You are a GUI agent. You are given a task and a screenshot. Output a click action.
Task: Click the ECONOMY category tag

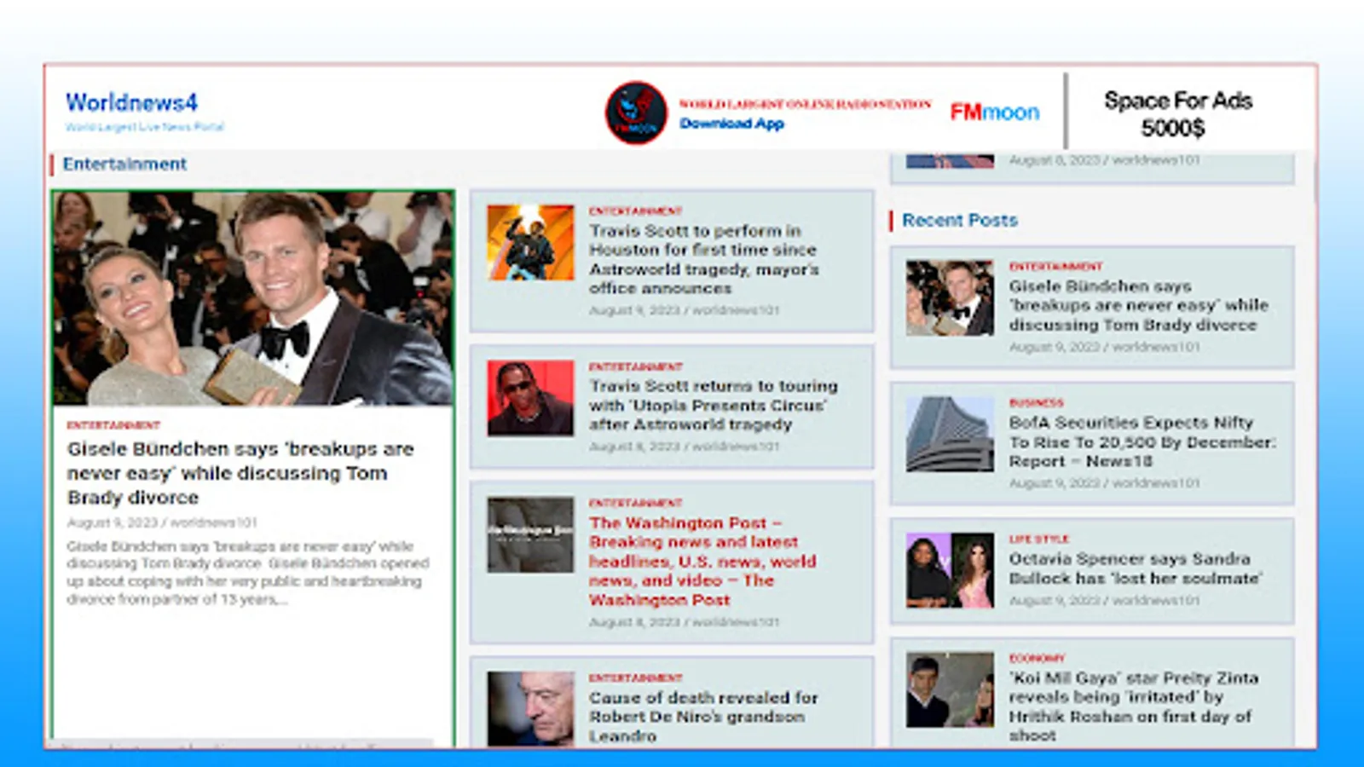[1037, 658]
